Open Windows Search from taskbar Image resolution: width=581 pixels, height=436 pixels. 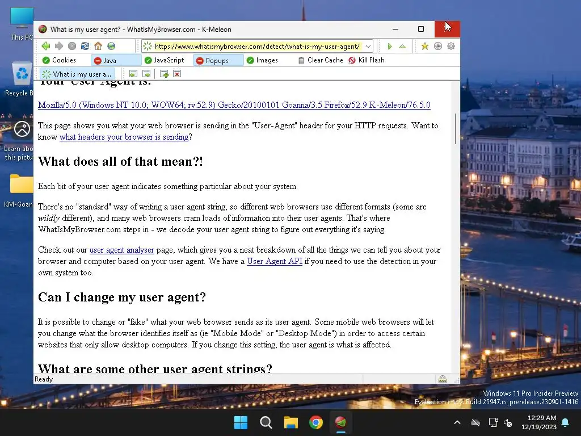(266, 422)
